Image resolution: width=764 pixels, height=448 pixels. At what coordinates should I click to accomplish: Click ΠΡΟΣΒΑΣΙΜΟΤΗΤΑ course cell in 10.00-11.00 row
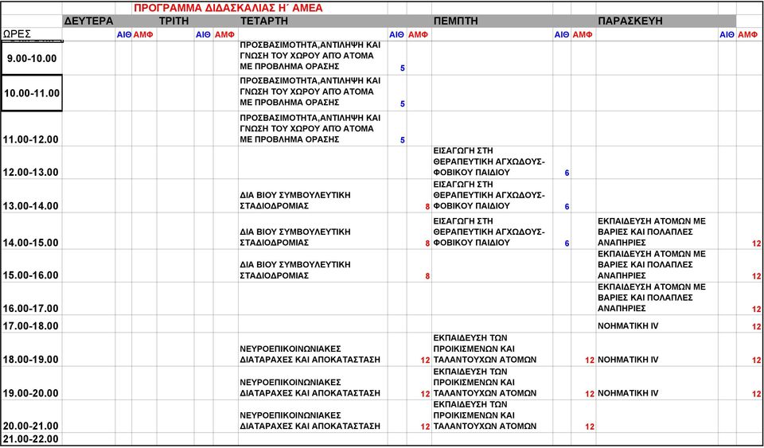point(313,92)
